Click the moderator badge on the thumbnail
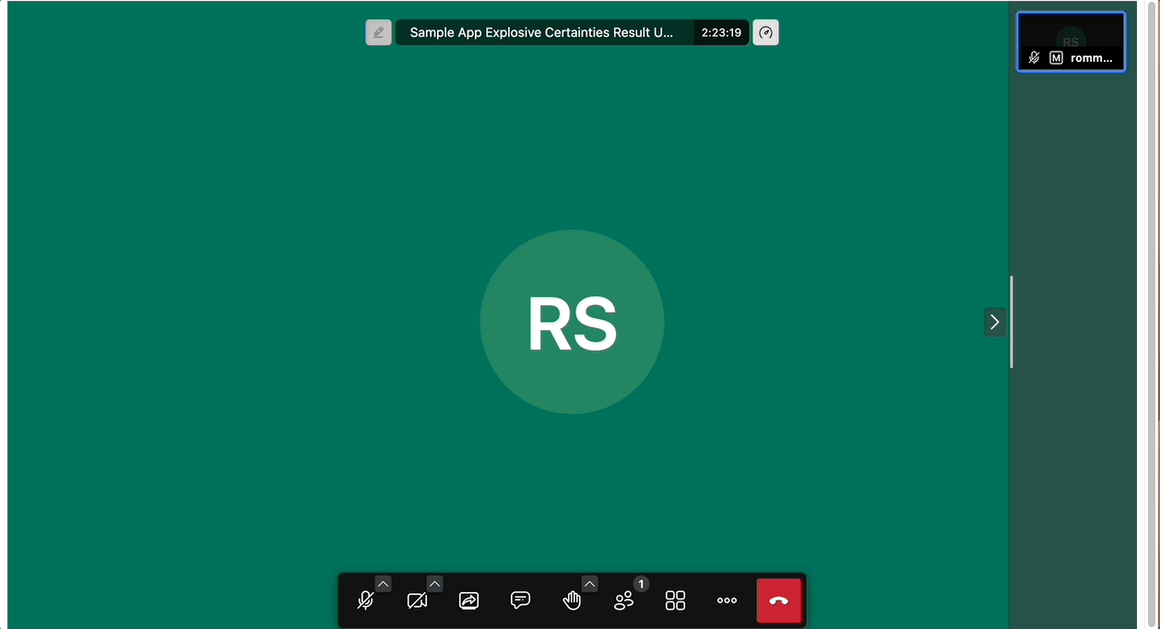The height and width of the screenshot is (629, 1160). point(1056,57)
